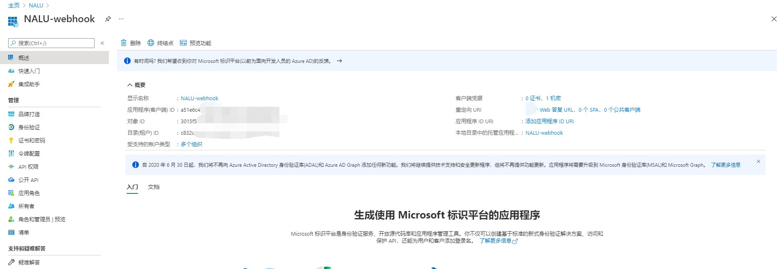Click the 清单 manifest icon
Screen dimensions: 777x269
coord(11,232)
